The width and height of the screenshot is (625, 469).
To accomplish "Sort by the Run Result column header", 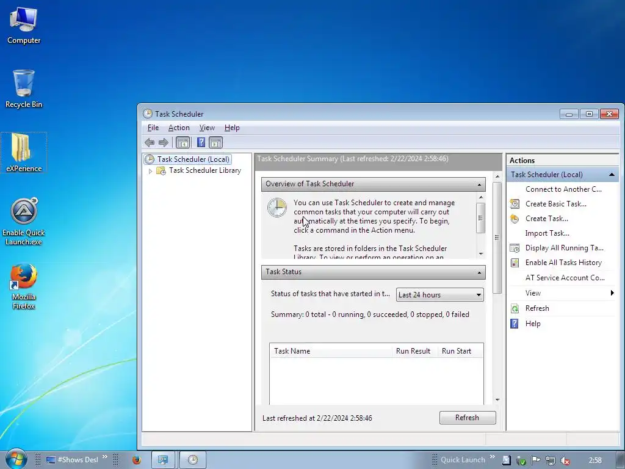I will coord(414,351).
